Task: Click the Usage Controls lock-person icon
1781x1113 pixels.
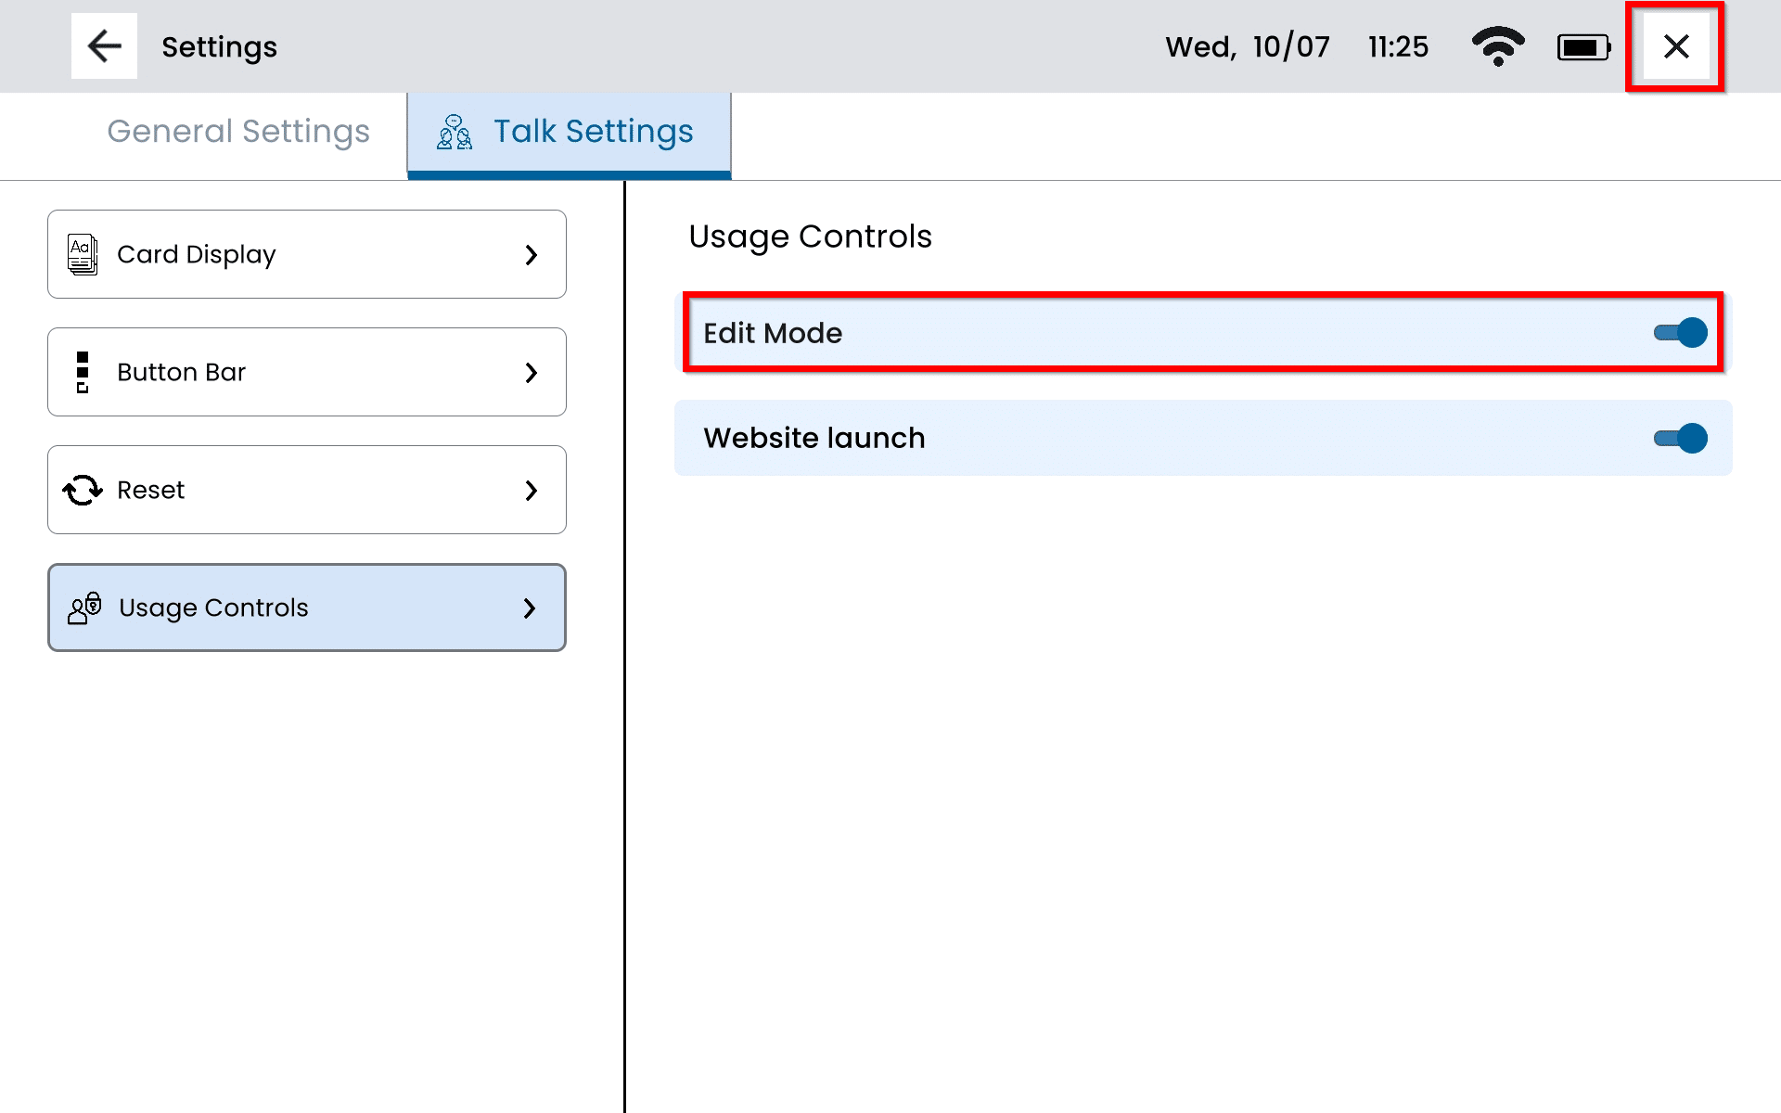Action: click(x=84, y=608)
